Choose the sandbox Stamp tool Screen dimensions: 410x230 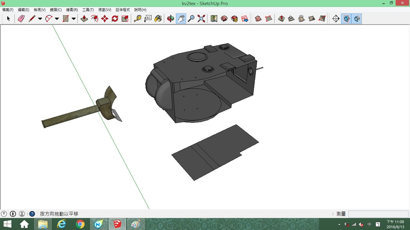pos(291,19)
